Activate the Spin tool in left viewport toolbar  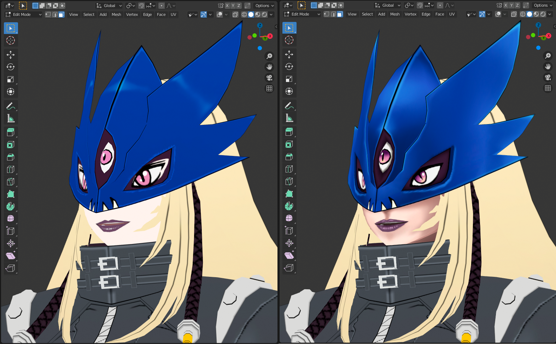(x=11, y=206)
